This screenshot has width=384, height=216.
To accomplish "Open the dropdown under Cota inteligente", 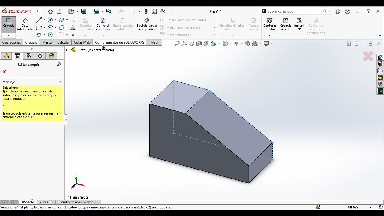I will [25, 35].
